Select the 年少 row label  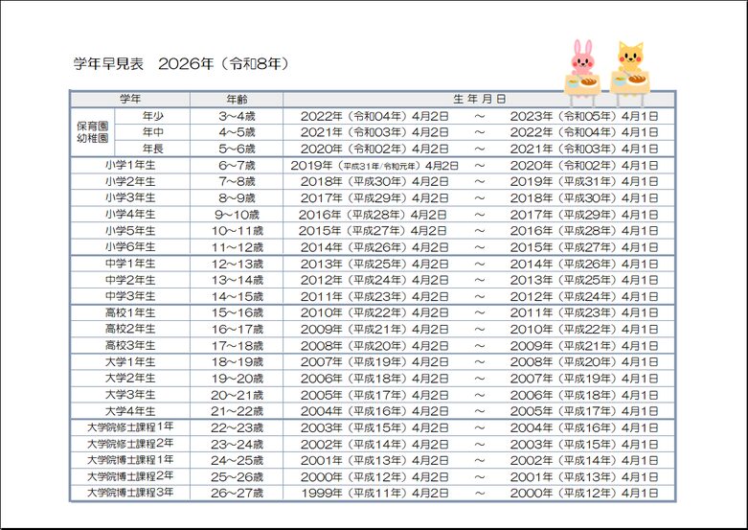pyautogui.click(x=152, y=115)
